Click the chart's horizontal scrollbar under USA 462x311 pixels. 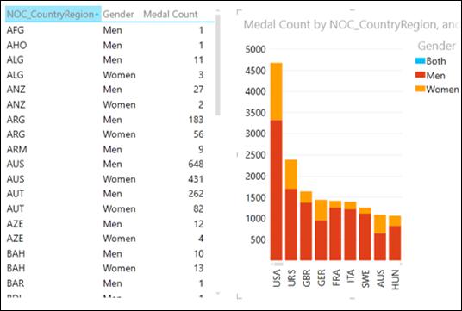(277, 264)
